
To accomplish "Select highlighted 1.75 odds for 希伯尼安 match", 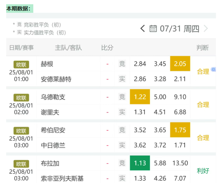I will 180,130.
